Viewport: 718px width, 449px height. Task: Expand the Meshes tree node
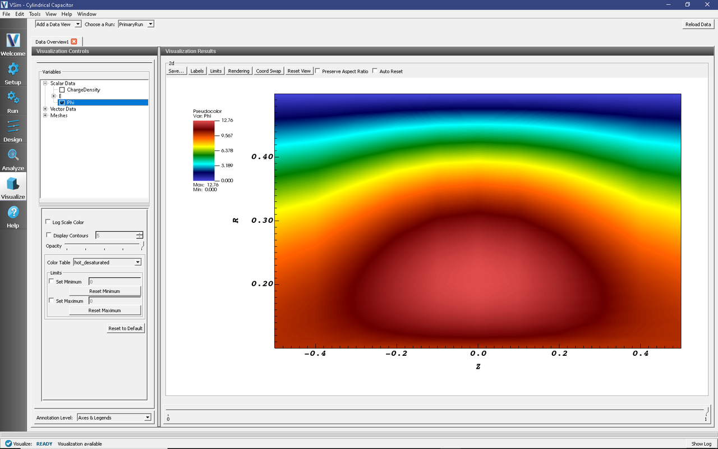click(45, 116)
